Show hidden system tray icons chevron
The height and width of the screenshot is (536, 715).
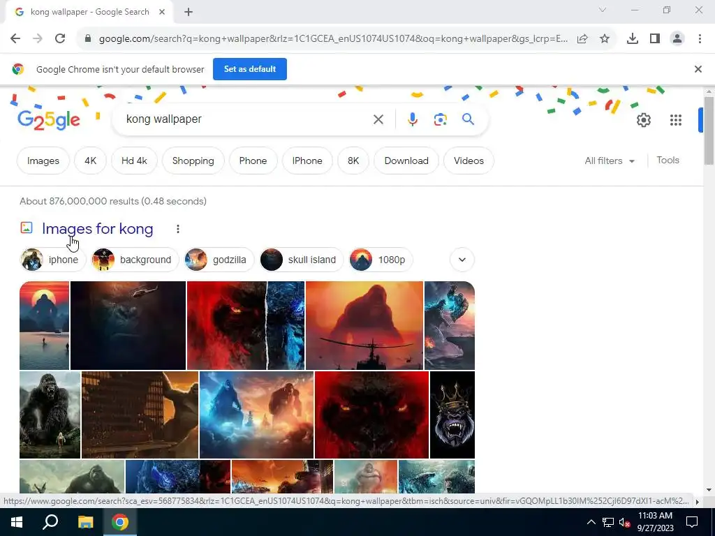coord(591,522)
